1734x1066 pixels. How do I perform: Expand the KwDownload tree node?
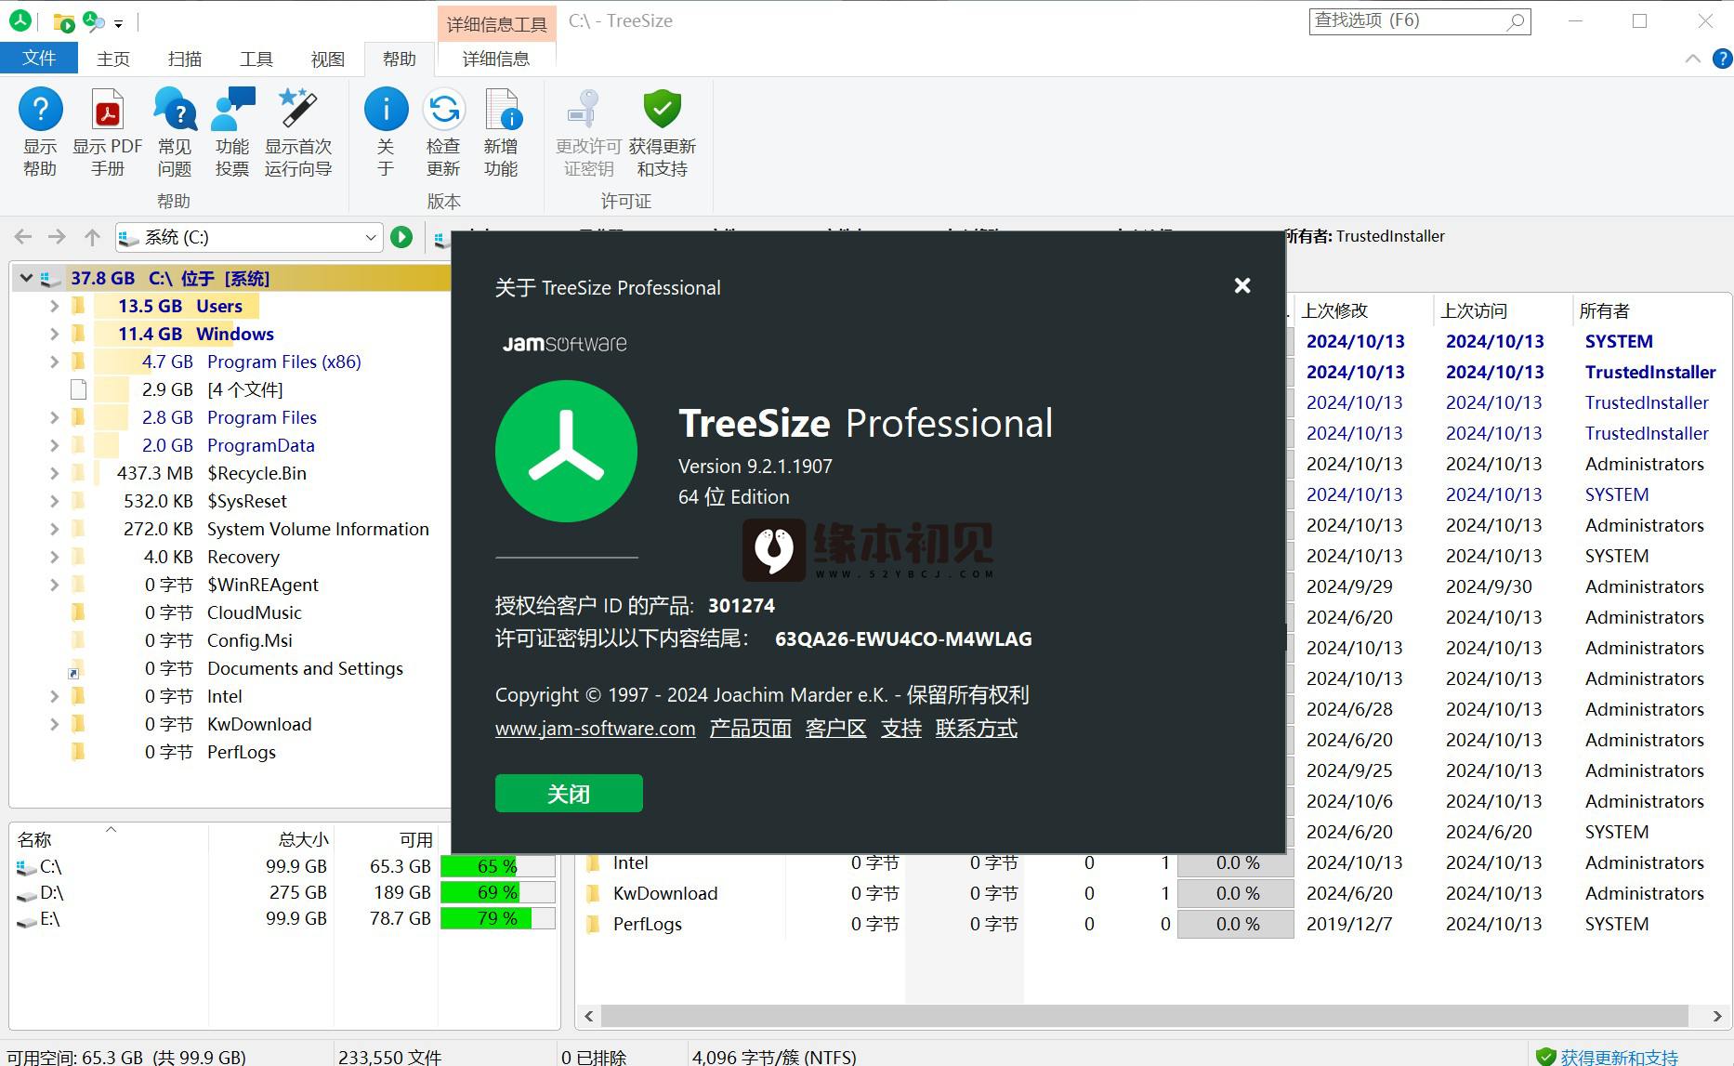pyautogui.click(x=54, y=724)
